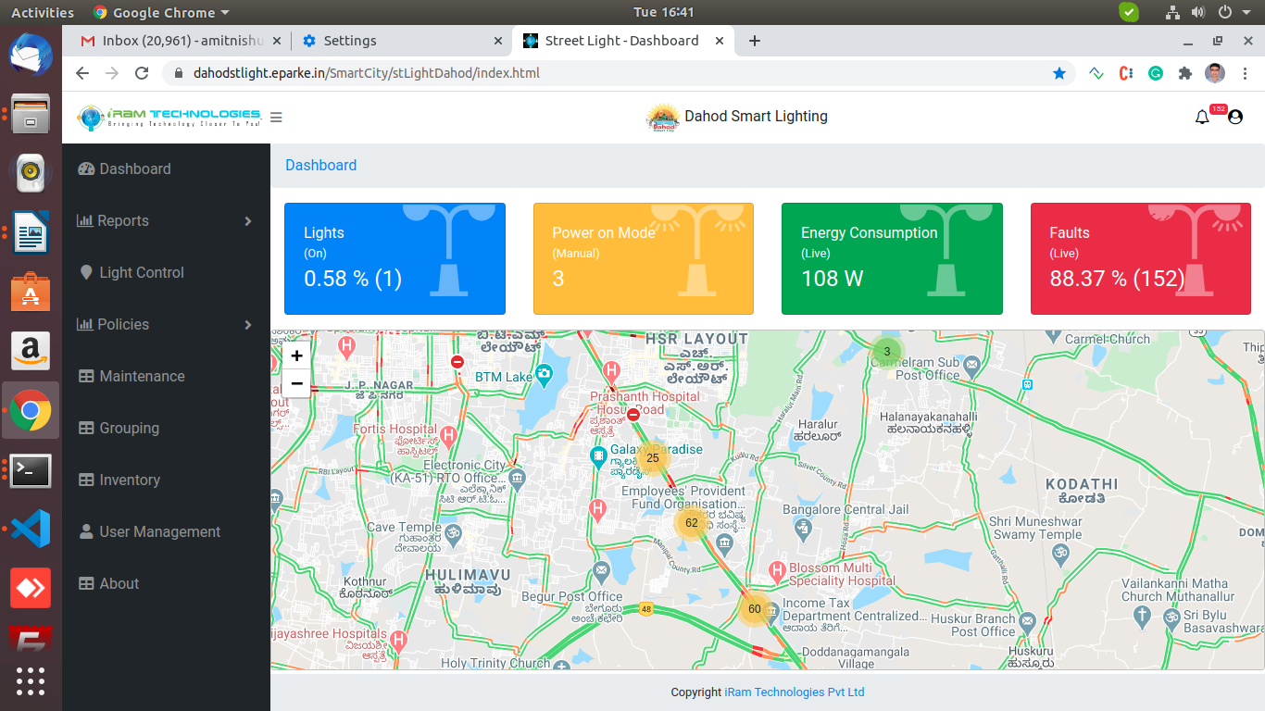Click the map cluster marker labeled 25
Screen dimensions: 1265x711
[653, 458]
